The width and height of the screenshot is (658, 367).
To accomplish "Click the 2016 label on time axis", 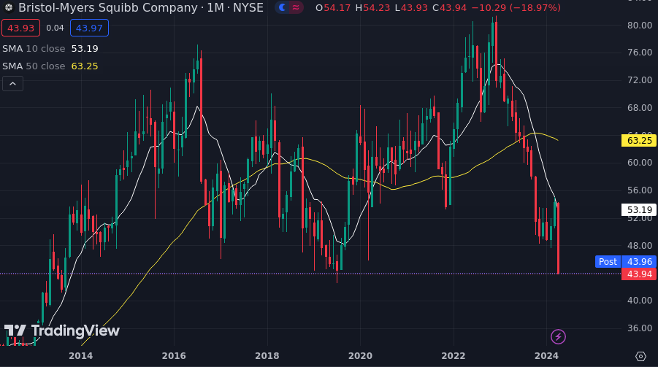I will [x=174, y=356].
